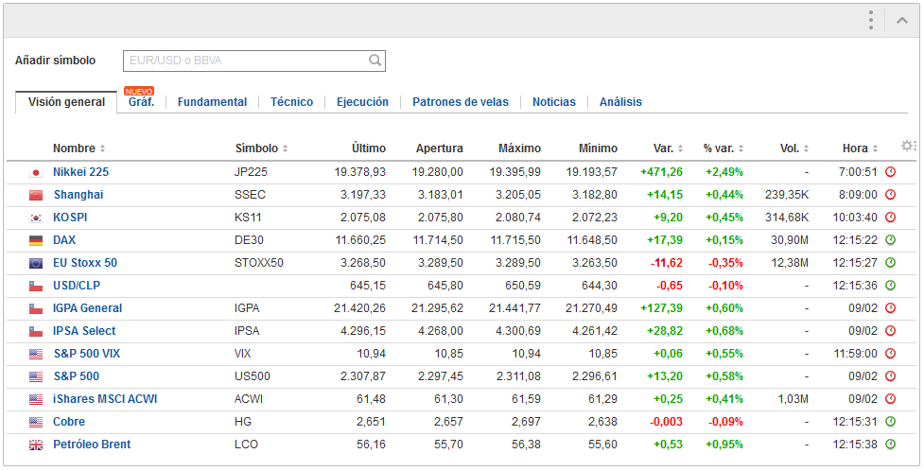
Task: Click the search magnifier icon
Action: [x=375, y=61]
